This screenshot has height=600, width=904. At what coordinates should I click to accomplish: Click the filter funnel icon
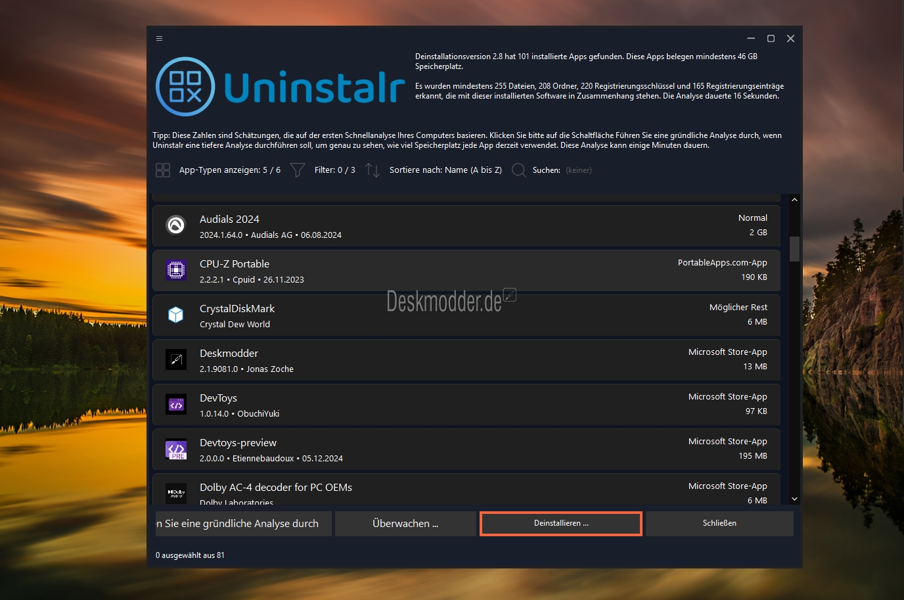[298, 170]
